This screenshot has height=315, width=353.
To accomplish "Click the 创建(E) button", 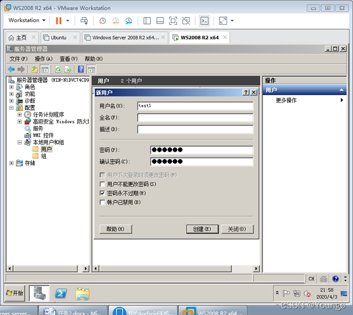I will pos(202,229).
